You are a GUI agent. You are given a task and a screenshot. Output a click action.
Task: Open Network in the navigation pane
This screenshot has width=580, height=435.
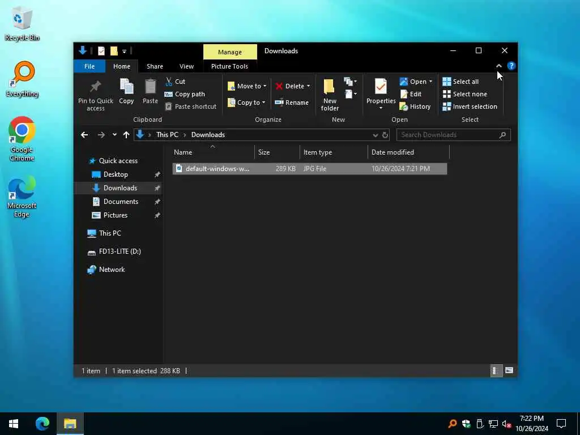tap(112, 270)
